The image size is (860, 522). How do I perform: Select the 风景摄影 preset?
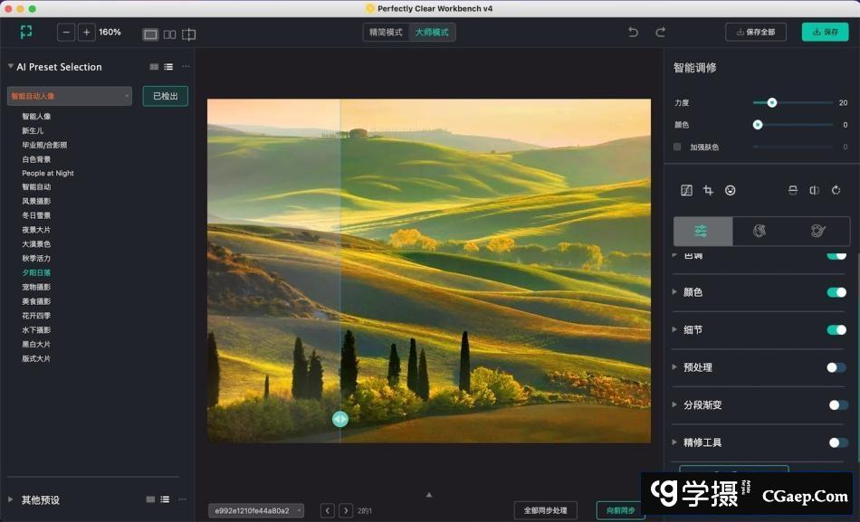36,201
